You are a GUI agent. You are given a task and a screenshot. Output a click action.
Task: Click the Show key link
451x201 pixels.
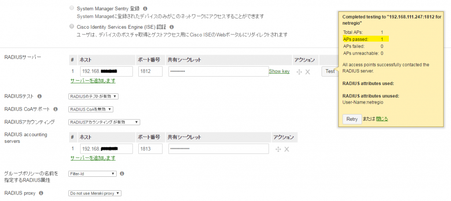pyautogui.click(x=279, y=71)
